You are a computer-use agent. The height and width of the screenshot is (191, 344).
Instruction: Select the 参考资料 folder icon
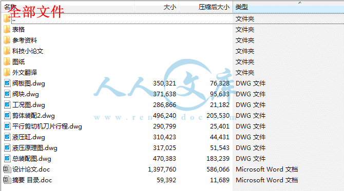7,40
